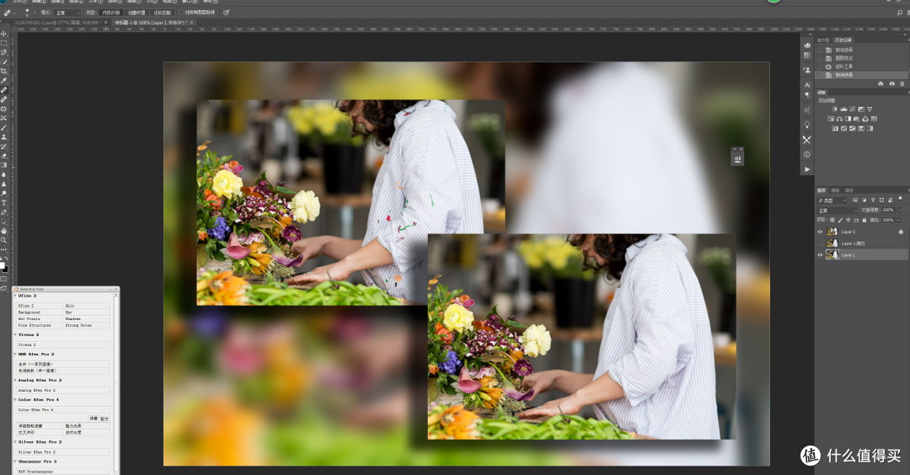The height and width of the screenshot is (475, 910).
Task: Select the Eyedropper tool
Action: click(3, 80)
